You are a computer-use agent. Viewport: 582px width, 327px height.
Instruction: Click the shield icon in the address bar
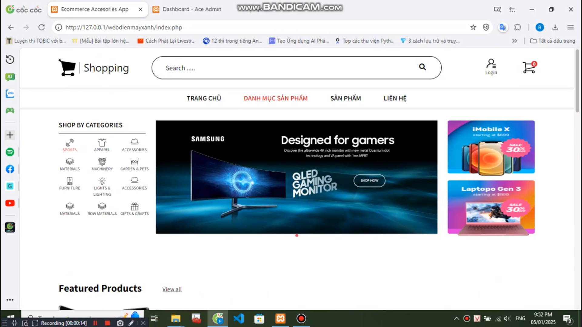486,28
